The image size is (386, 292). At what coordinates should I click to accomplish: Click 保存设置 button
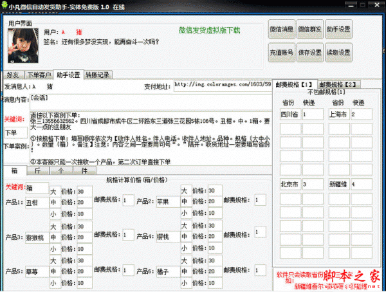pyautogui.click(x=310, y=53)
